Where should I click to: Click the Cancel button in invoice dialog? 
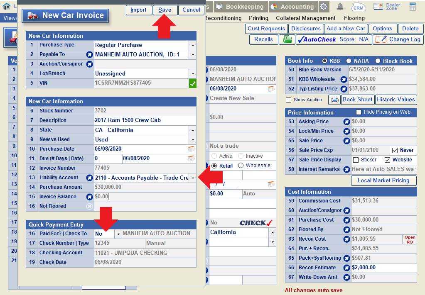pyautogui.click(x=191, y=10)
